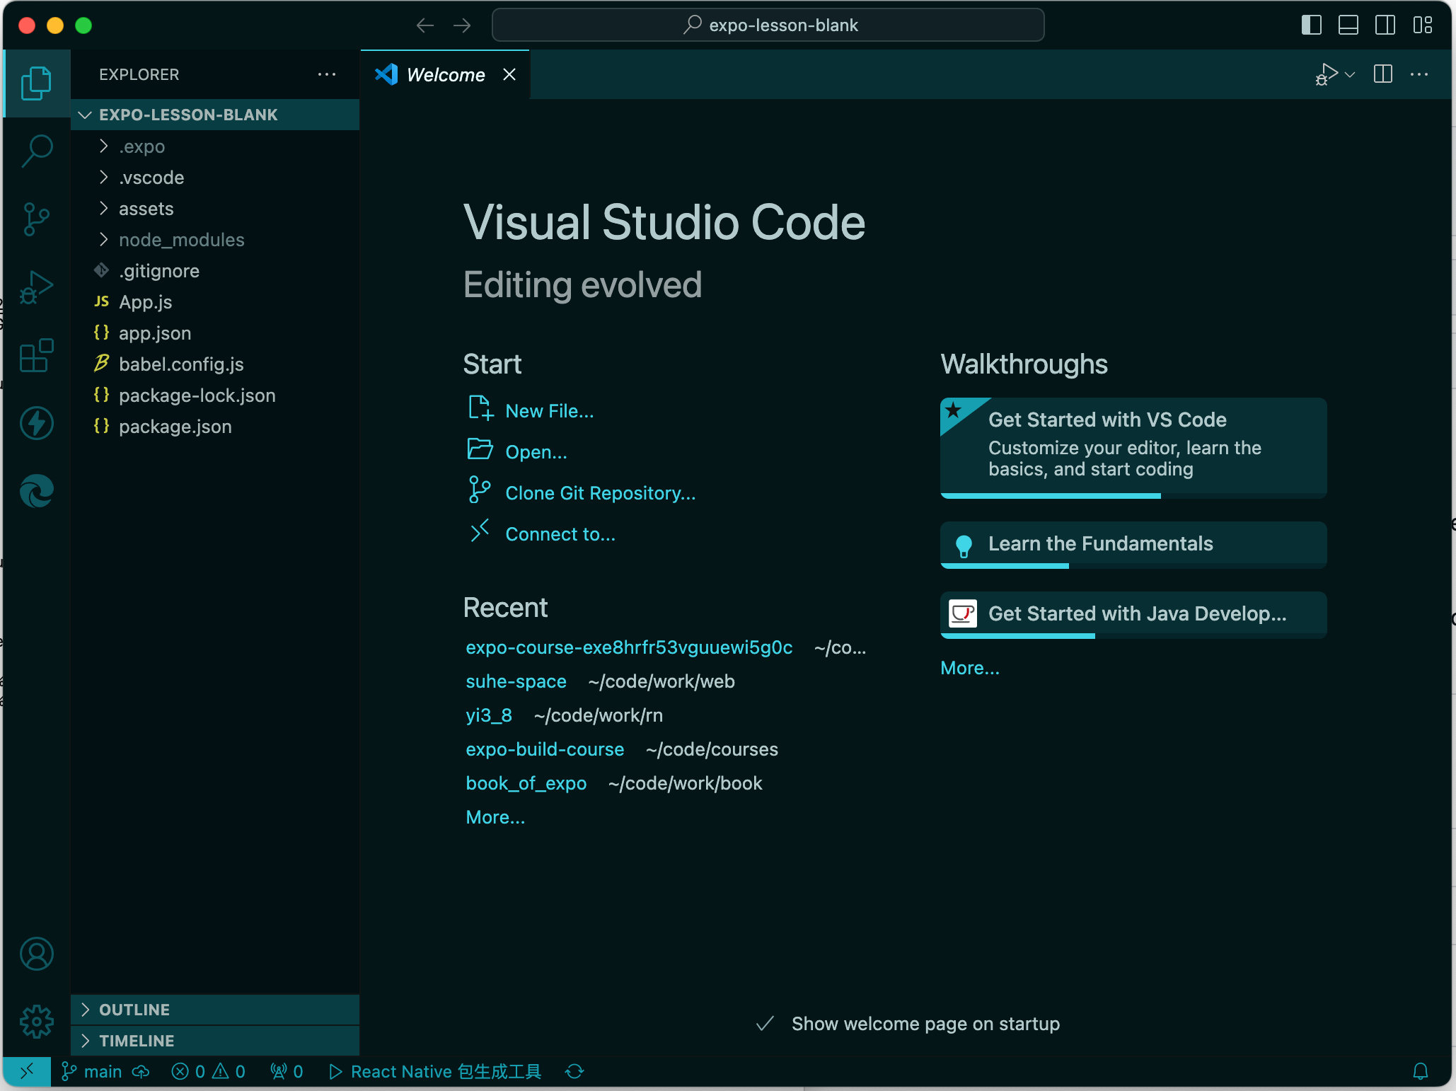This screenshot has height=1091, width=1456.
Task: Open the Source Control view icon
Action: click(37, 219)
